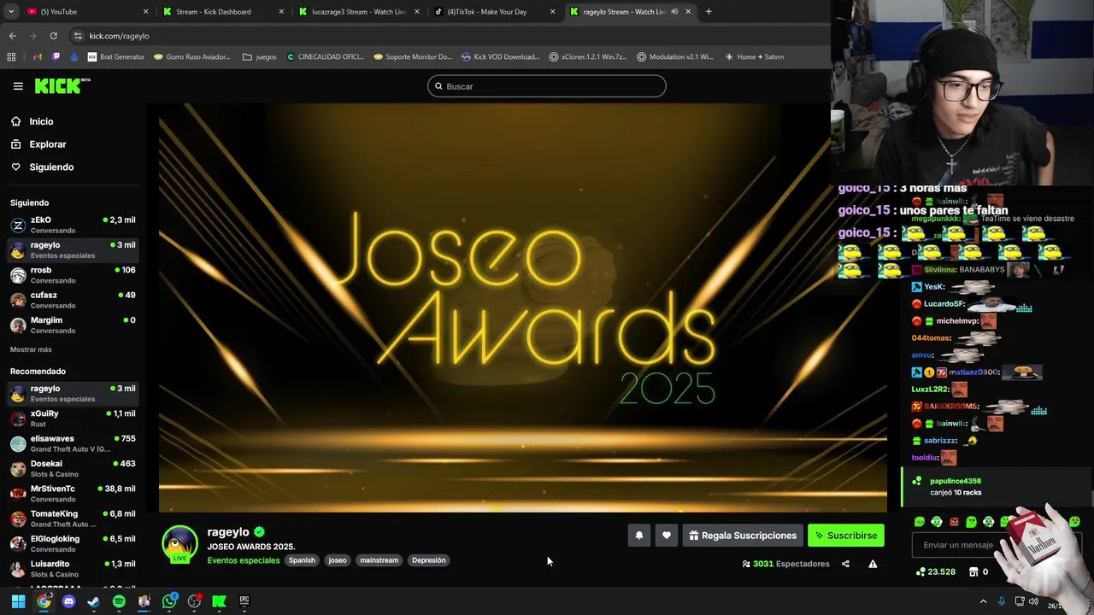Image resolution: width=1094 pixels, height=615 pixels.
Task: Open zEkO channel in Siguiendo list
Action: (73, 225)
